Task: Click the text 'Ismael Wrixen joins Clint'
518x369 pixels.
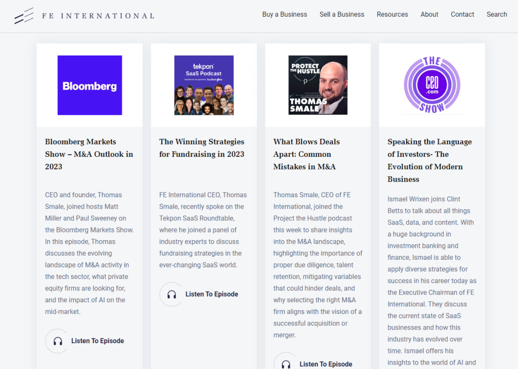Action: (424, 199)
